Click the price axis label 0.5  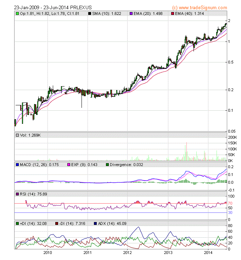(231, 62)
